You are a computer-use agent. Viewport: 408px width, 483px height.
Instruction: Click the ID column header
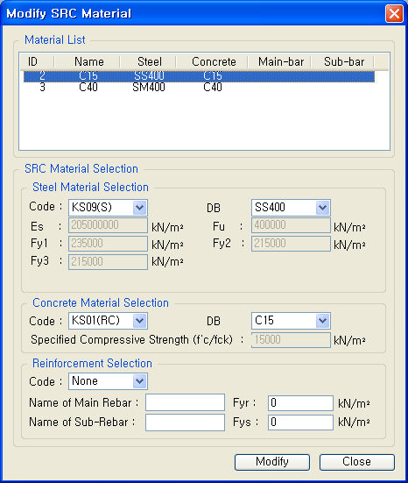tap(37, 62)
